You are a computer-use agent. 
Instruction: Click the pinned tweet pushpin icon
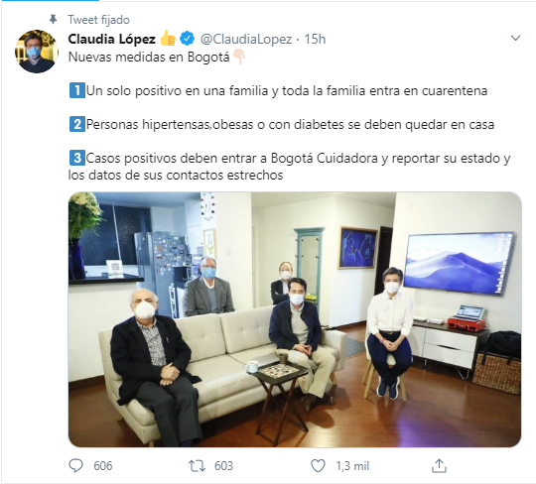pos(53,20)
